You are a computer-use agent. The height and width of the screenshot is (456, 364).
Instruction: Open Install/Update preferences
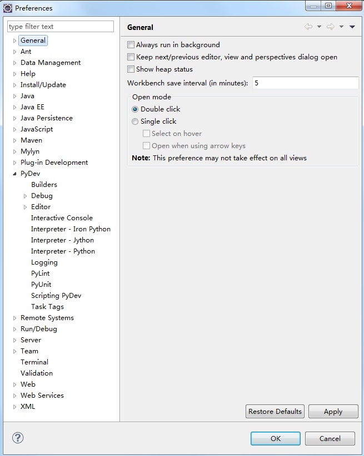[43, 85]
